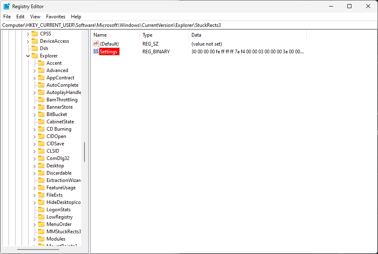
Task: Click the Advanced folder icon
Action: (41, 70)
